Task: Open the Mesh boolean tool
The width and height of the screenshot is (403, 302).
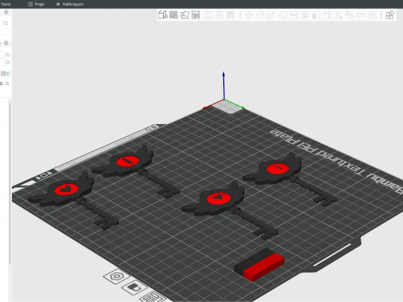Action: [305, 15]
